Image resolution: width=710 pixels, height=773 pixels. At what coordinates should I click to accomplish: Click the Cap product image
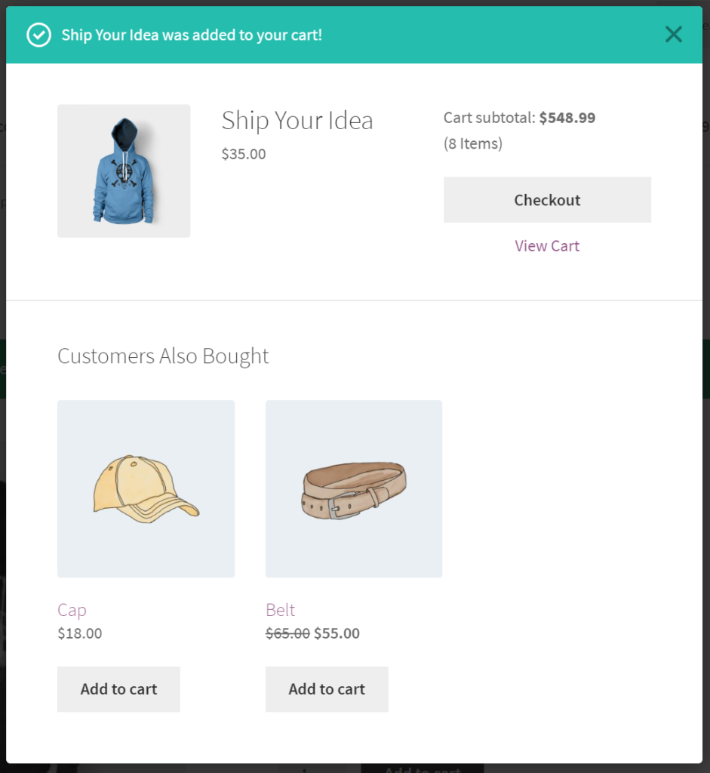[146, 488]
